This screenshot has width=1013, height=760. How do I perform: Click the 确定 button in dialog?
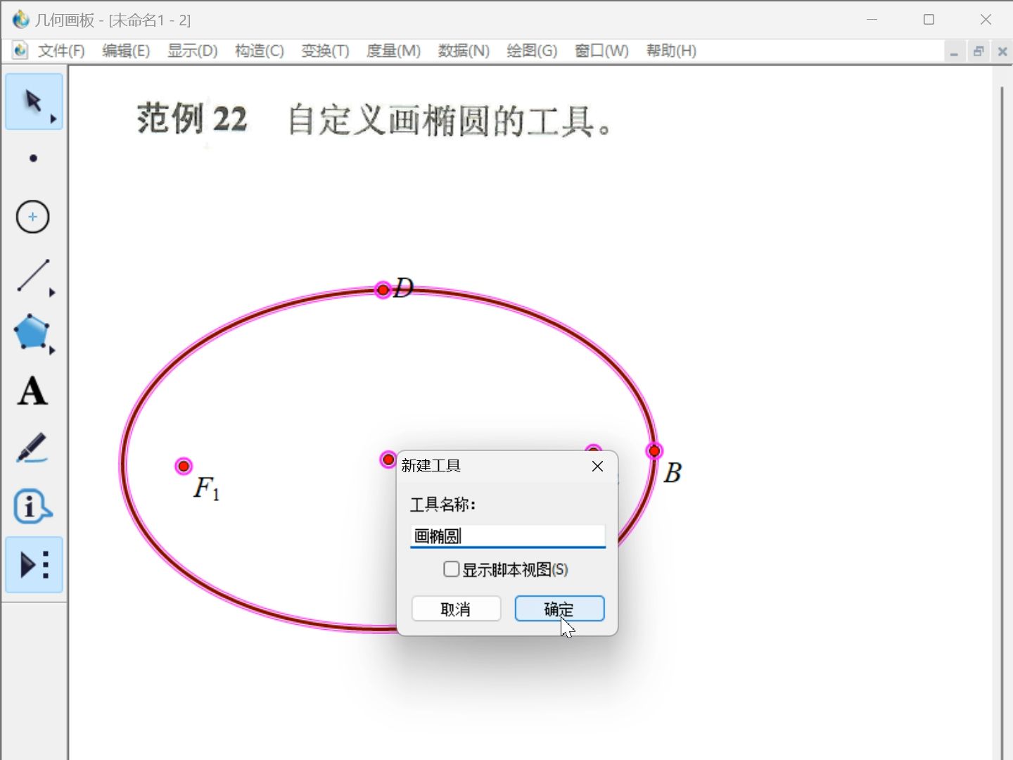[x=559, y=609]
